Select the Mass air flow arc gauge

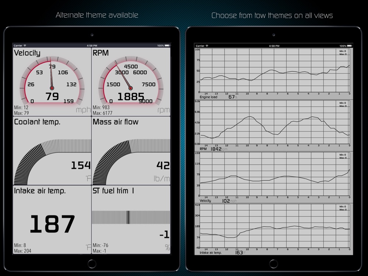tap(131, 162)
